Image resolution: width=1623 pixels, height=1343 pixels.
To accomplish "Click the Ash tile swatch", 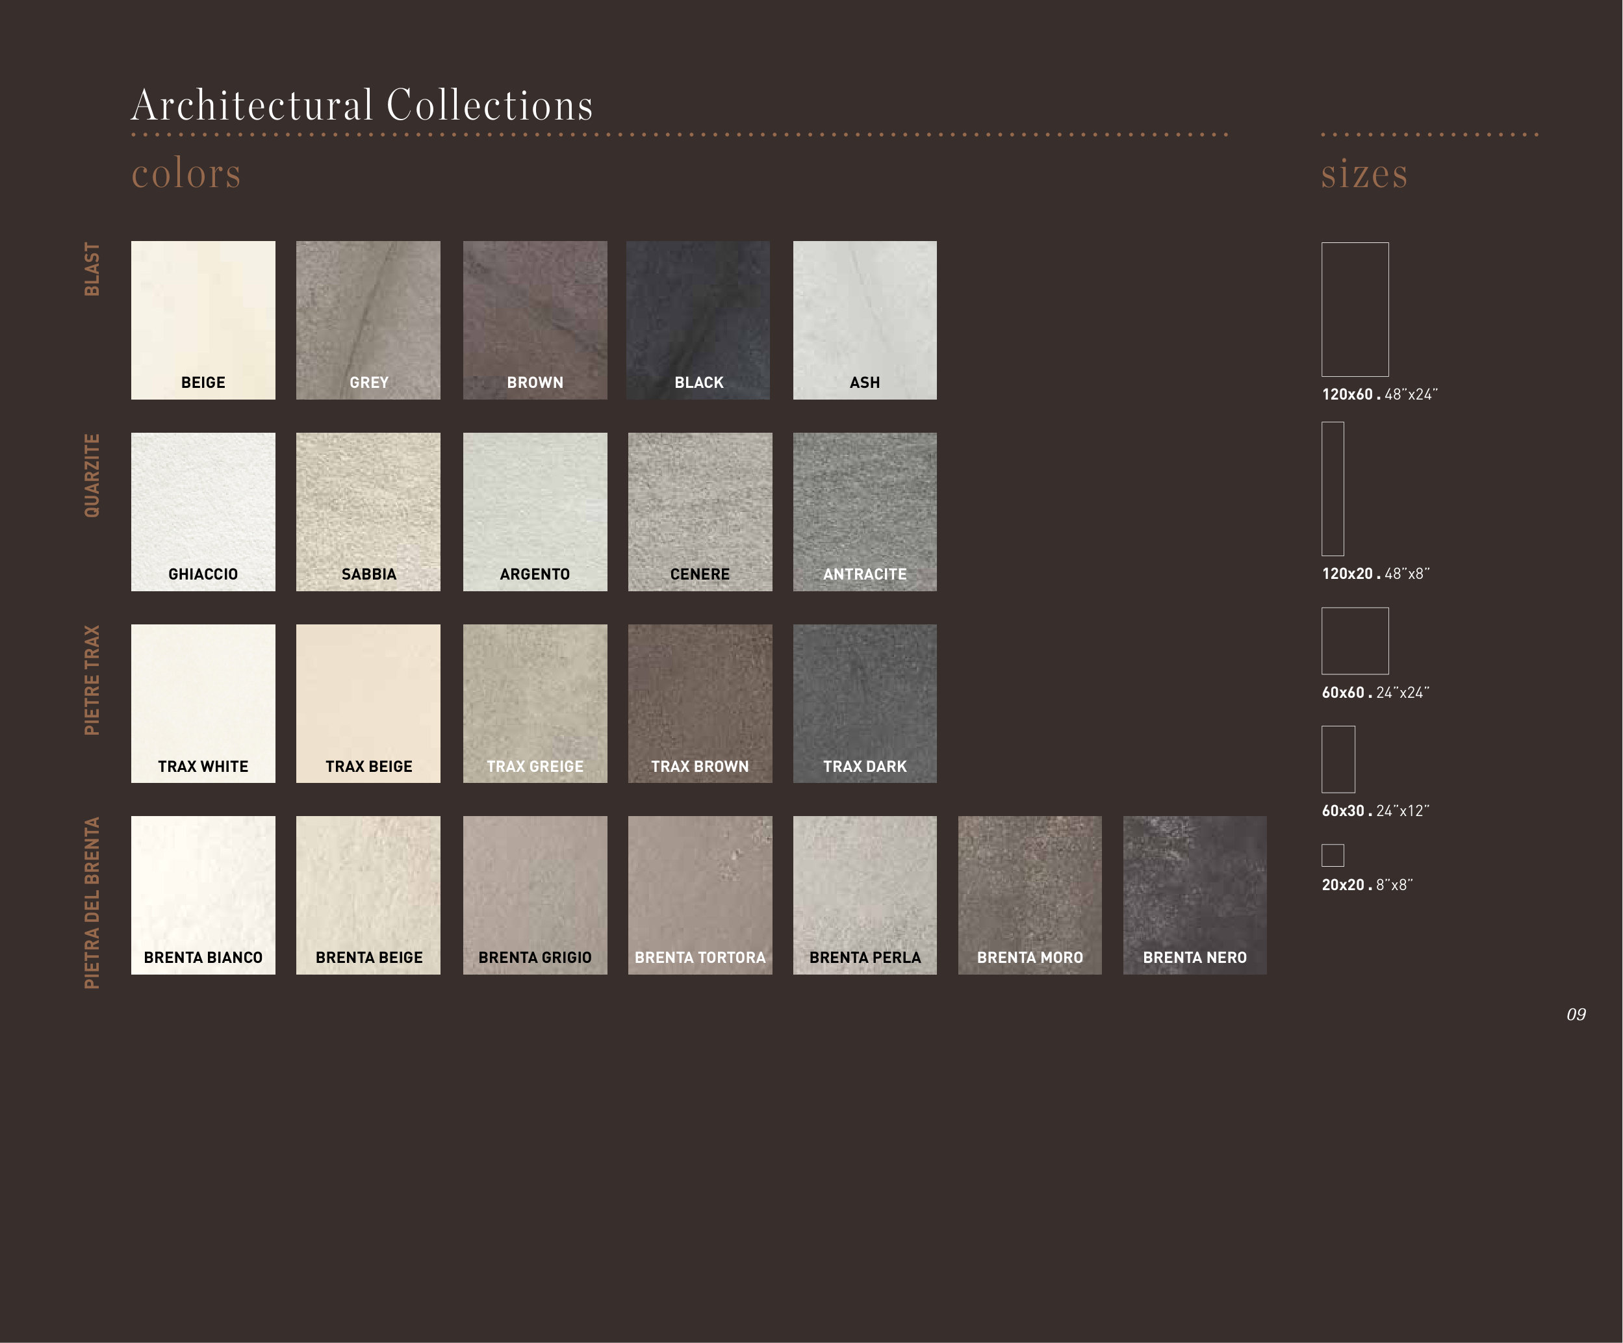I will 864,320.
